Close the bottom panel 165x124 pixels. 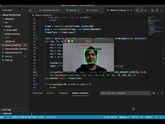point(162,93)
